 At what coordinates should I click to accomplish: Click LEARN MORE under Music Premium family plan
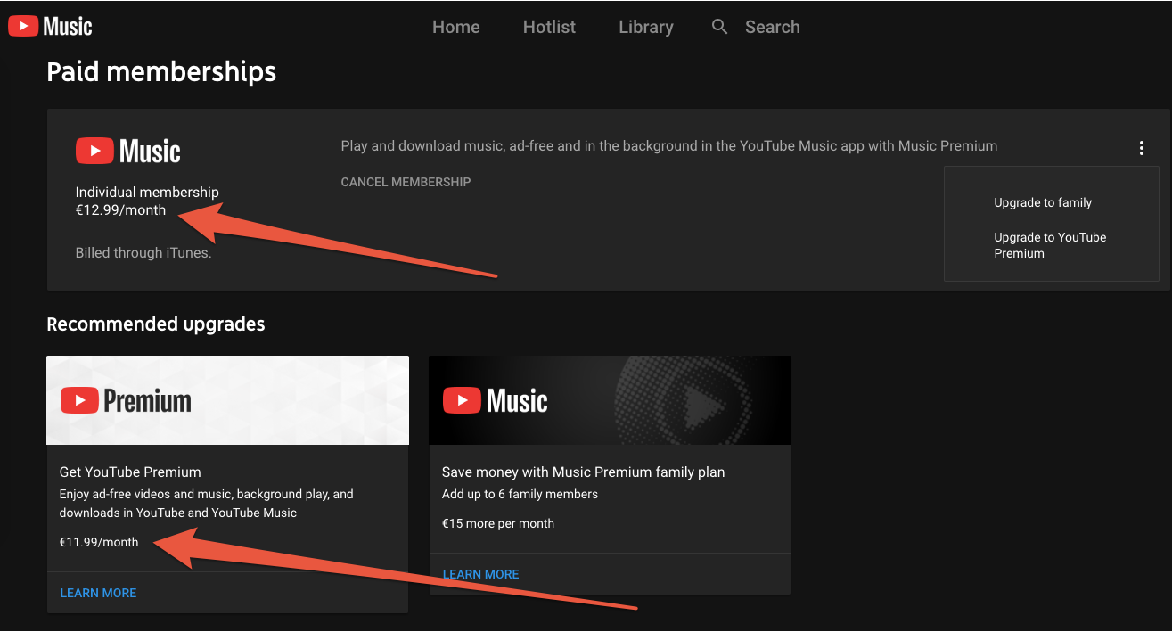point(480,574)
